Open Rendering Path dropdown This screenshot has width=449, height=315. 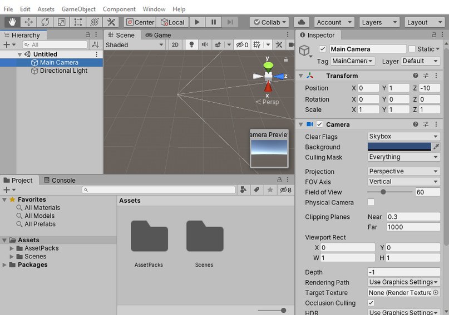click(404, 282)
